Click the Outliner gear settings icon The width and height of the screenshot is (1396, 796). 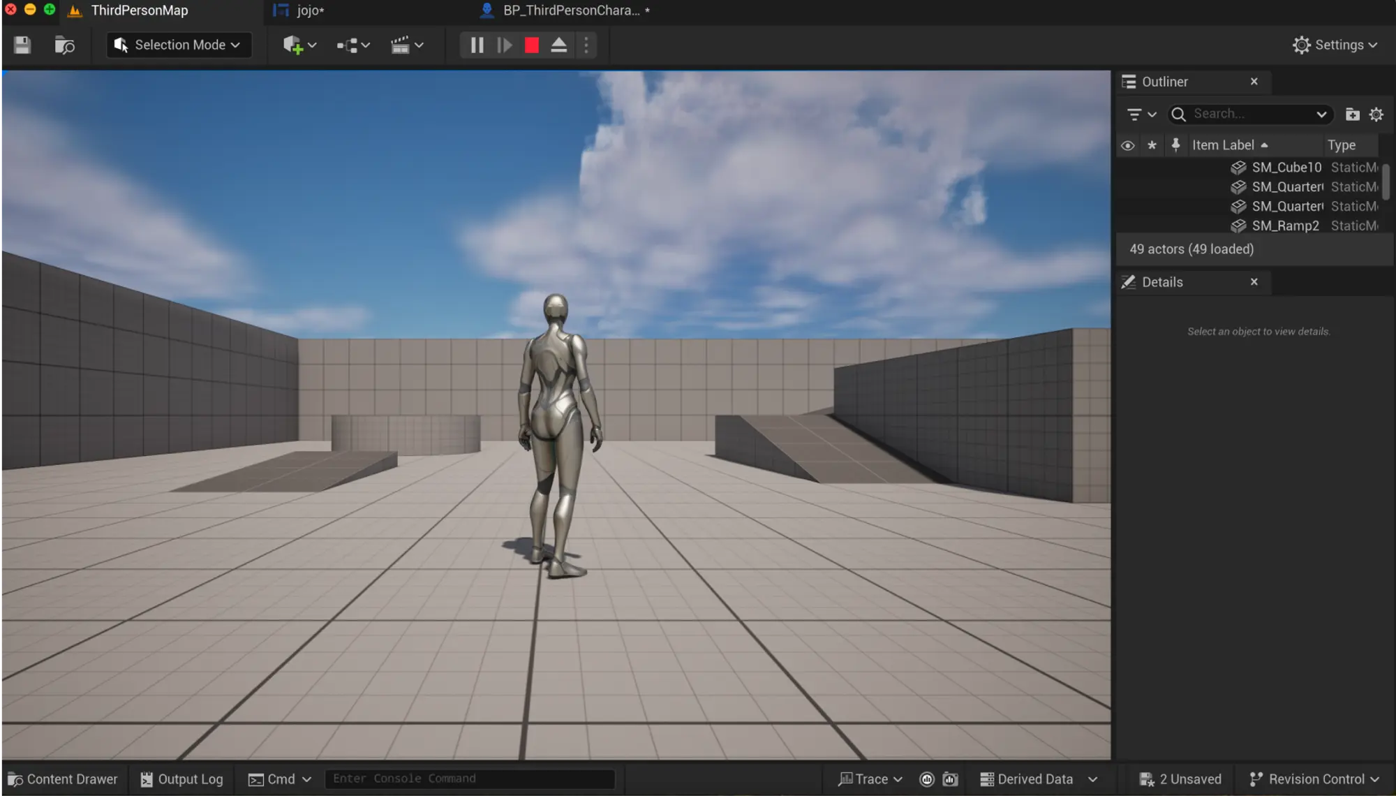tap(1376, 115)
